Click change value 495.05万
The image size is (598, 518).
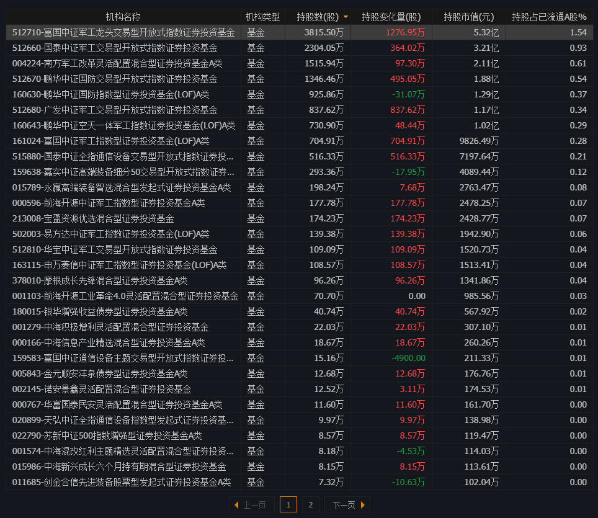pos(408,79)
